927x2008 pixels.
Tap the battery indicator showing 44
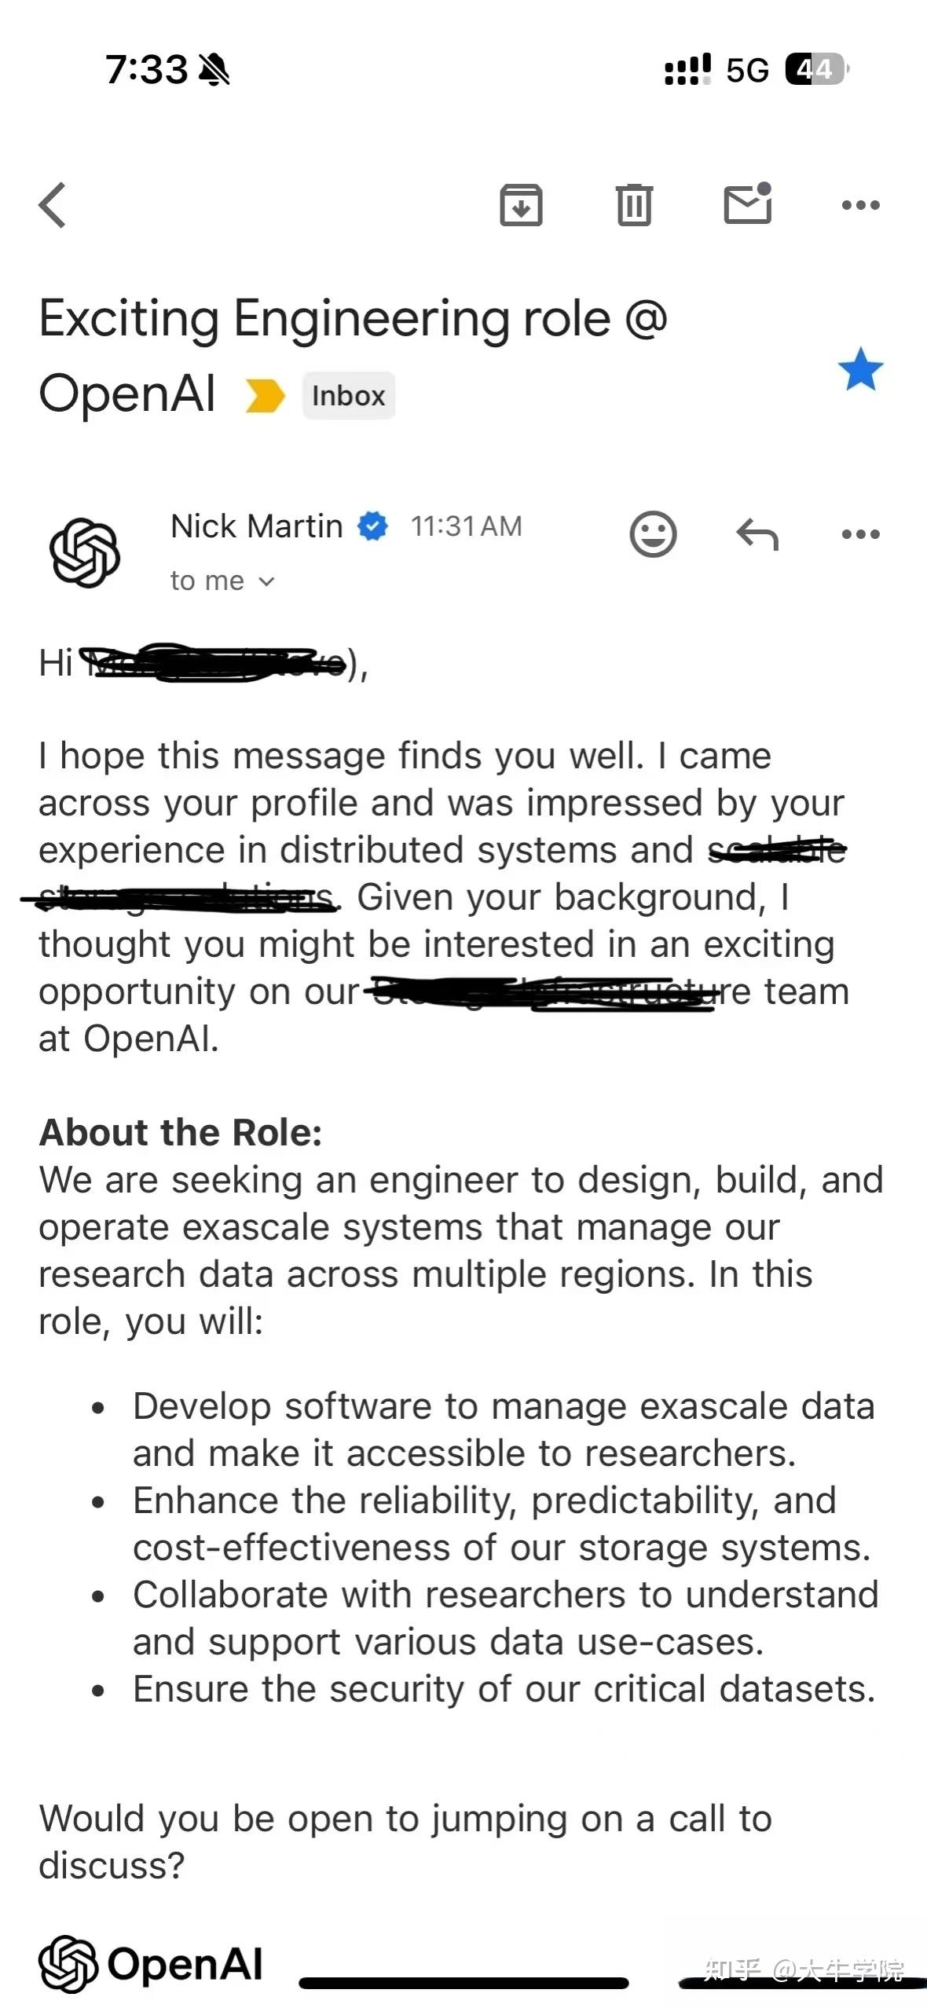[x=813, y=70]
